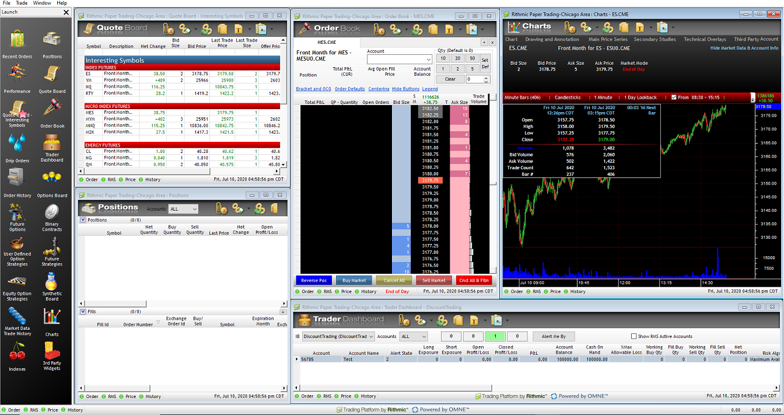This screenshot has width=784, height=415.
Task: Launch Charts icon in sidebar
Action: (x=52, y=318)
